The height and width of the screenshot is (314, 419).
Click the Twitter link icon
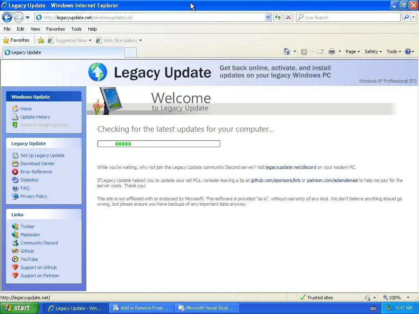click(x=15, y=227)
